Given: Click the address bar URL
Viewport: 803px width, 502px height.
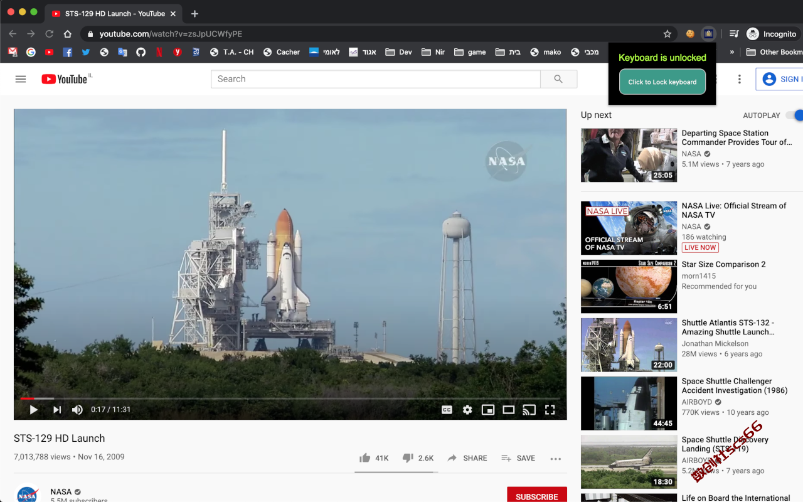Looking at the screenshot, I should tap(171, 34).
